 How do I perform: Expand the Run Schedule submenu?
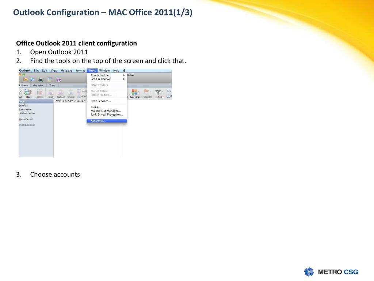pyautogui.click(x=107, y=75)
